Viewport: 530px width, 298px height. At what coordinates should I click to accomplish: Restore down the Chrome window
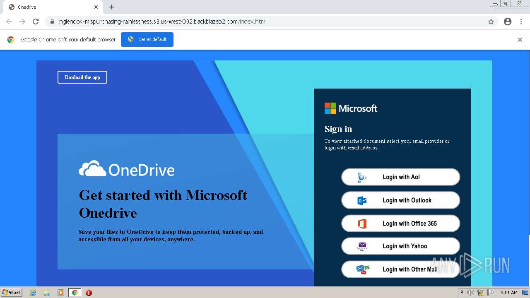(505, 3)
